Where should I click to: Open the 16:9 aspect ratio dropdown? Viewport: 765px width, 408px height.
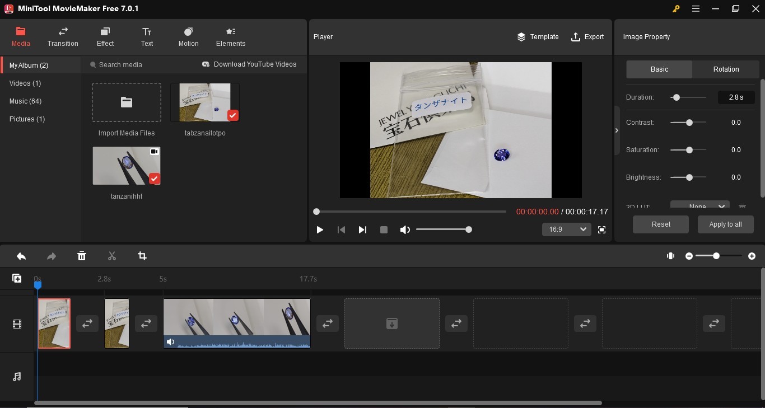coord(566,229)
